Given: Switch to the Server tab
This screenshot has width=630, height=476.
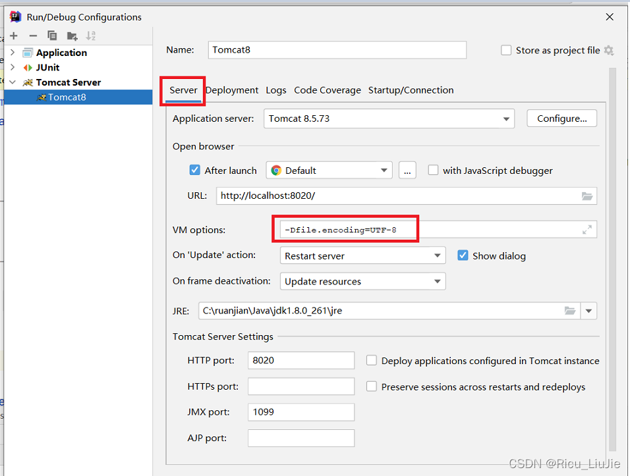Looking at the screenshot, I should pos(183,90).
